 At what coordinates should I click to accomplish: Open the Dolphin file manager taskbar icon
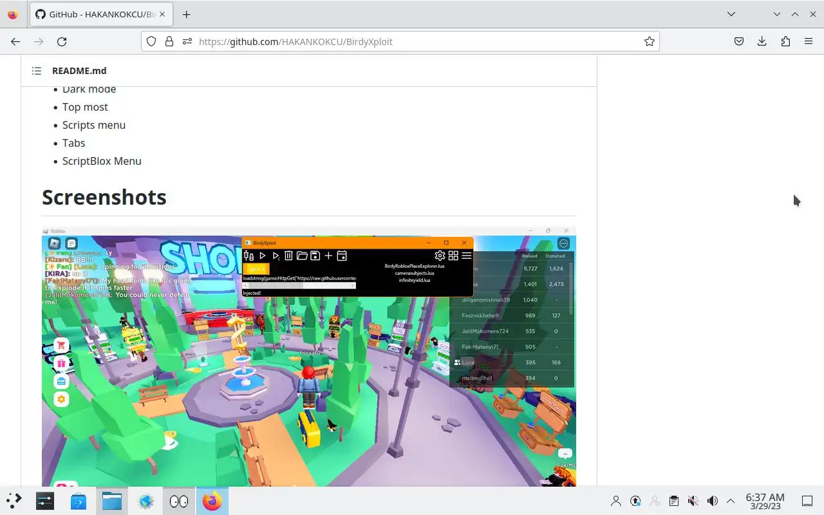[112, 501]
